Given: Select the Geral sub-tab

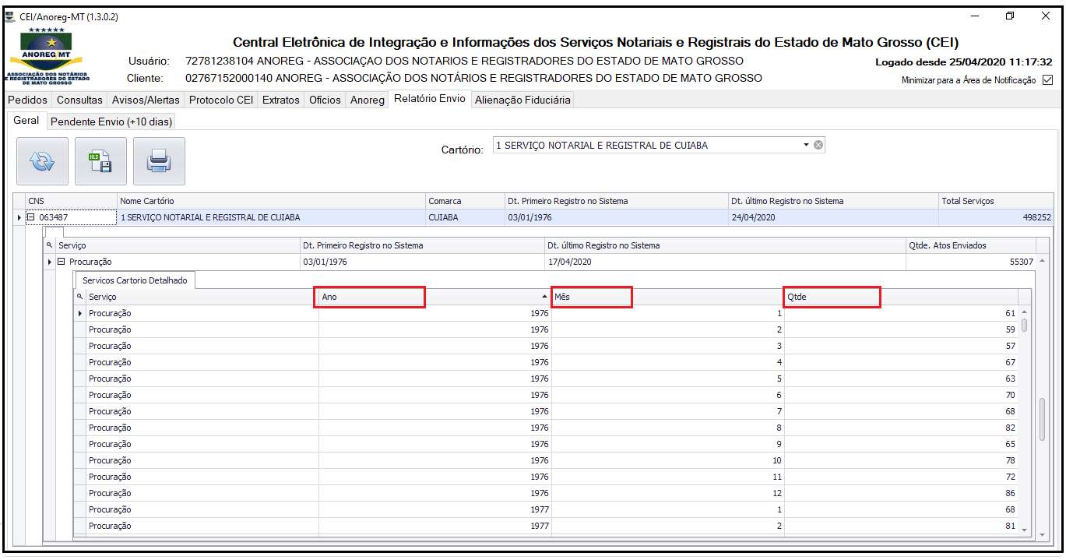Looking at the screenshot, I should (26, 121).
